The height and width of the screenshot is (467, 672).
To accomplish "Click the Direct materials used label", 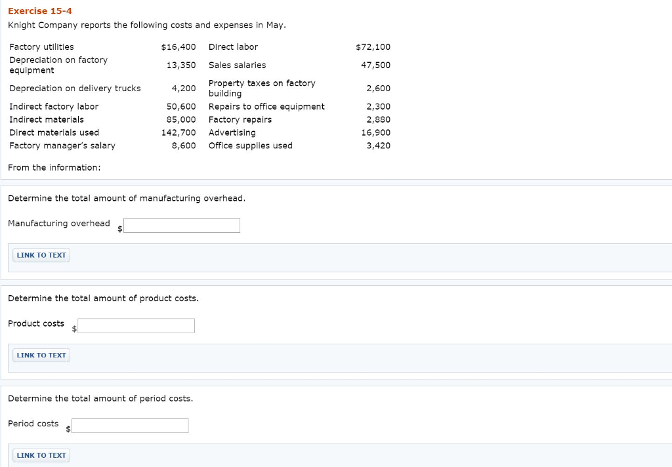I will click(x=54, y=132).
